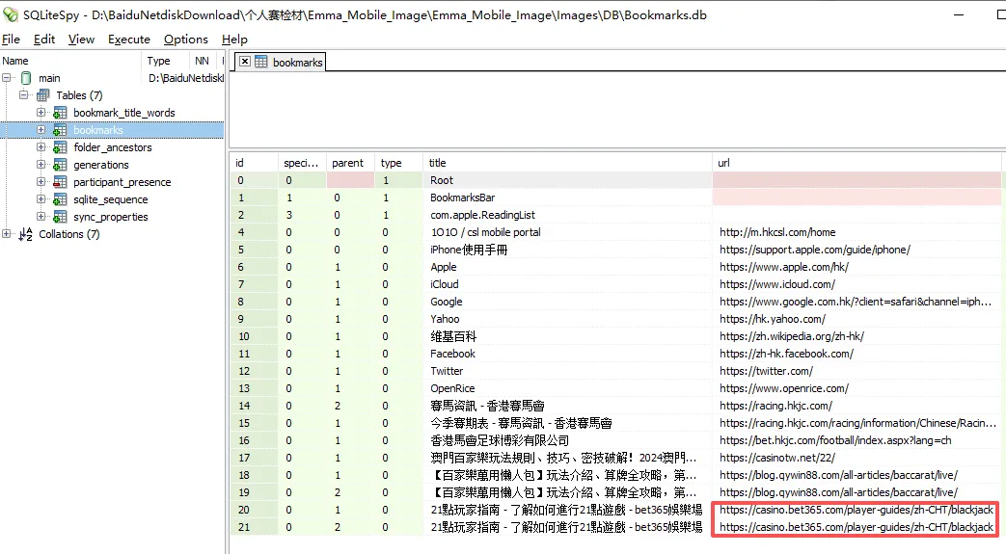Screen dimensions: 1006x554
Task: Sort by the url column header
Action: click(856, 163)
